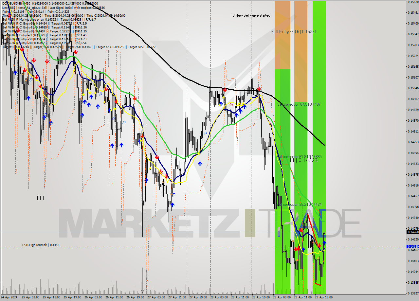Click the 0.14516 price scale value
This screenshot has height=301, width=419.
[413, 185]
